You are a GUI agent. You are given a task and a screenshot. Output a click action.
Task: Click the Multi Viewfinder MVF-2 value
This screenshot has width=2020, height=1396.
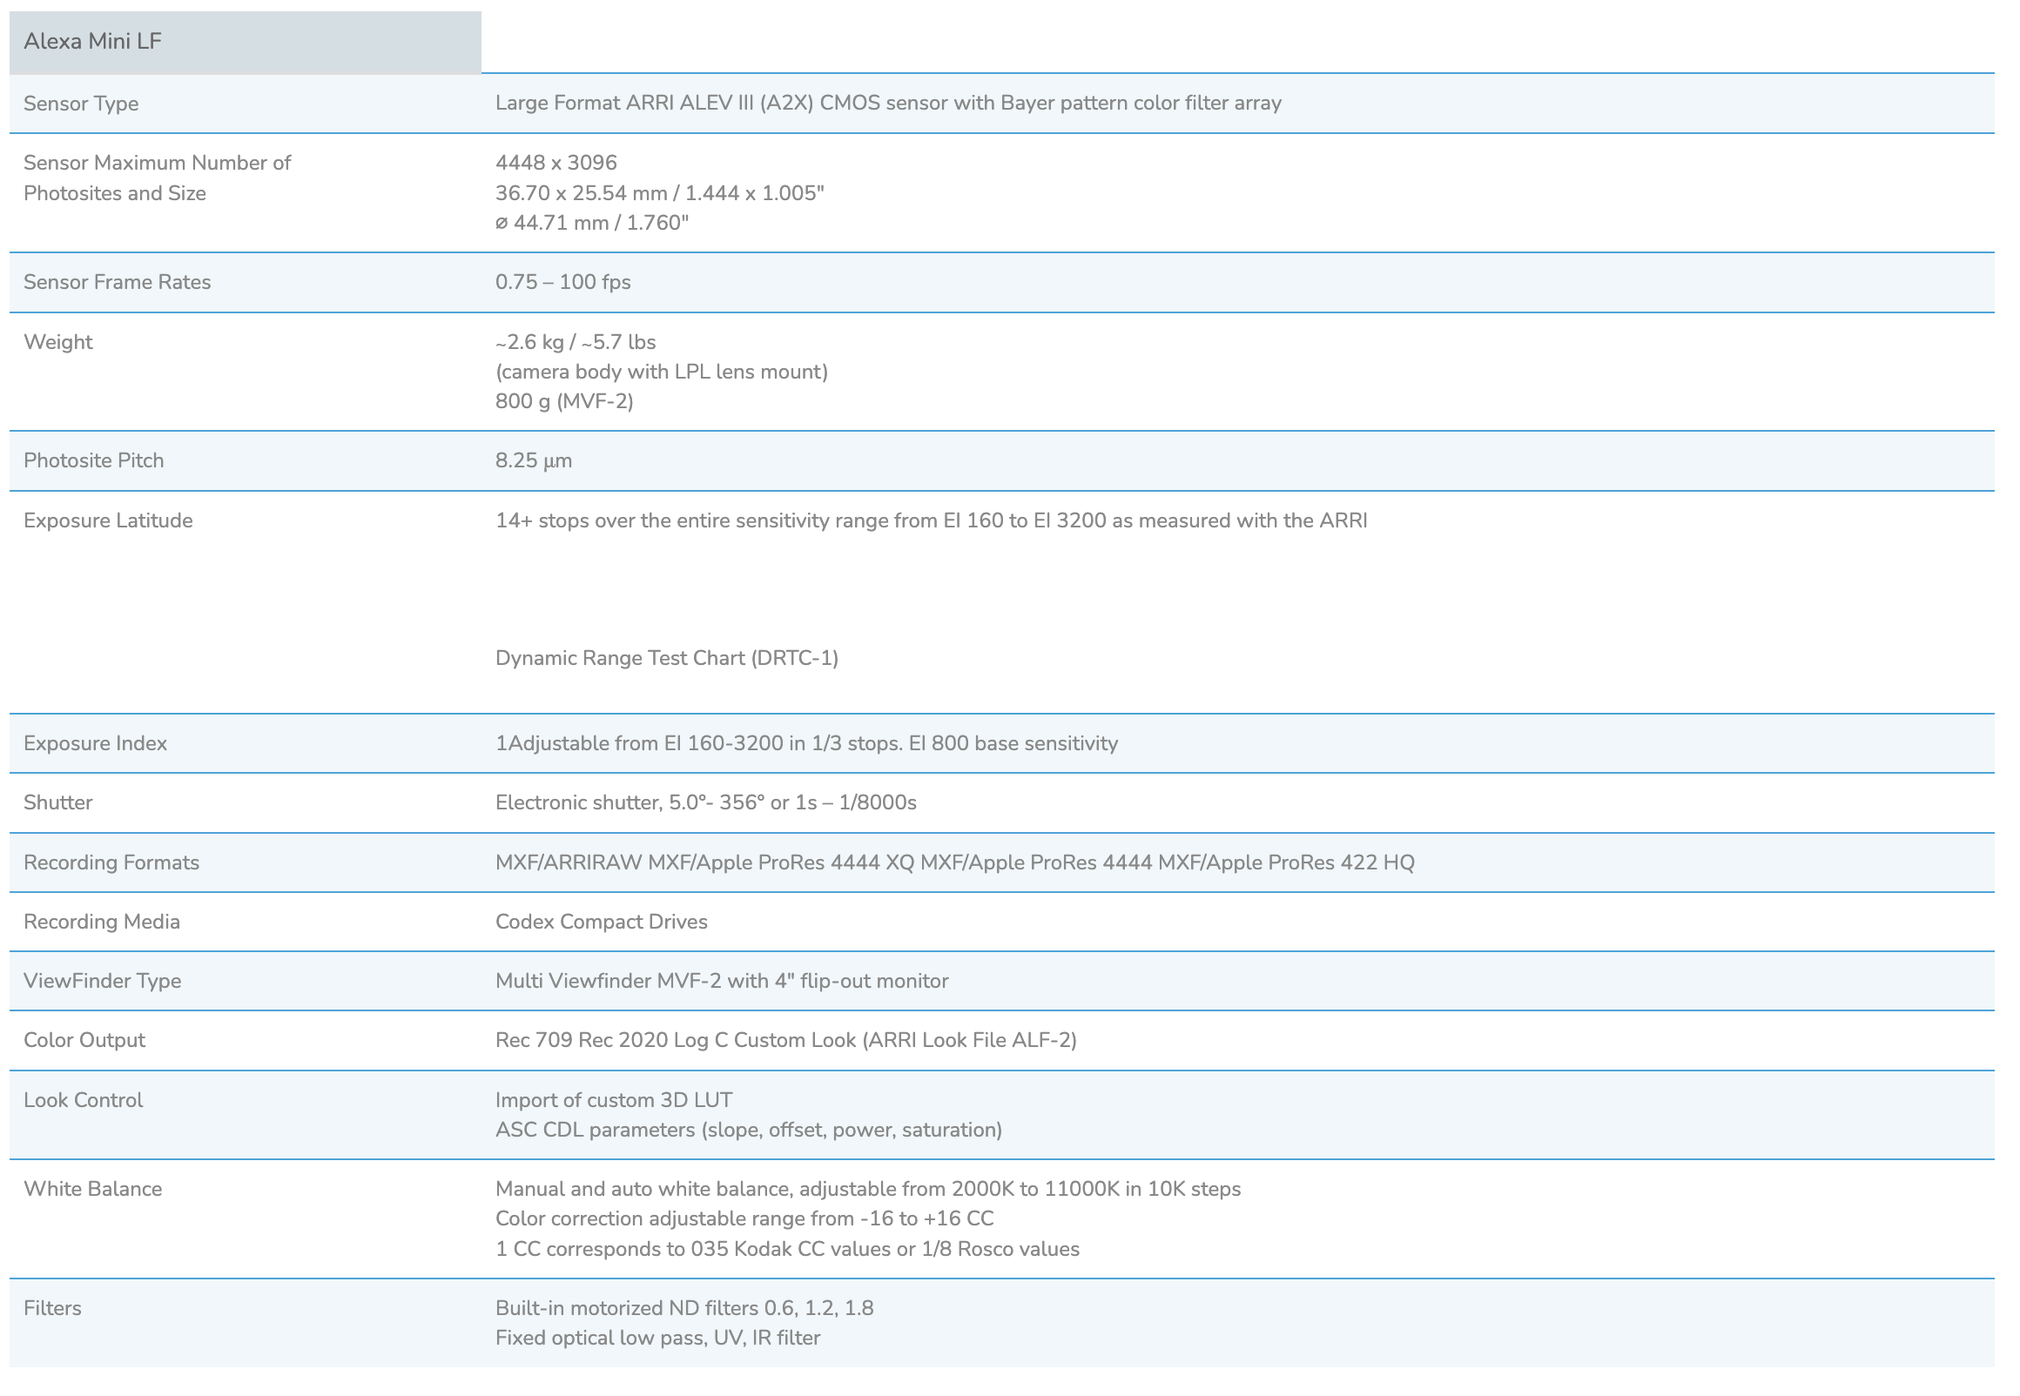click(722, 981)
